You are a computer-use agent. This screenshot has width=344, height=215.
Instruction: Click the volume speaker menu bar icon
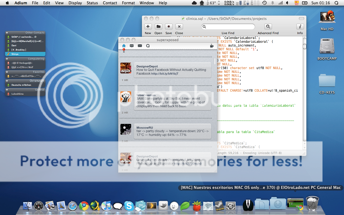287,3
